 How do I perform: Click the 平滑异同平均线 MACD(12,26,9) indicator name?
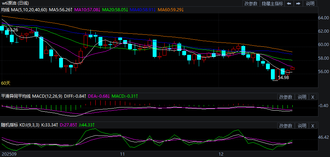coord(32,96)
